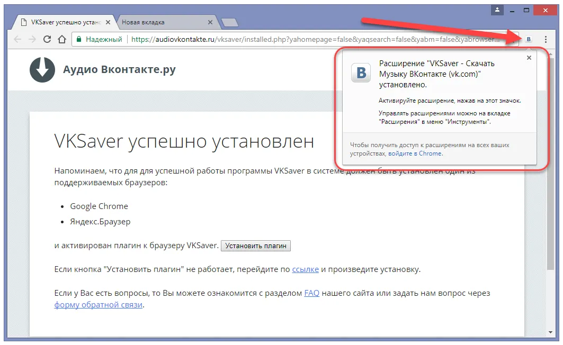This screenshot has width=563, height=345.
Task: Open the Chrome user profile button
Action: pyautogui.click(x=497, y=10)
